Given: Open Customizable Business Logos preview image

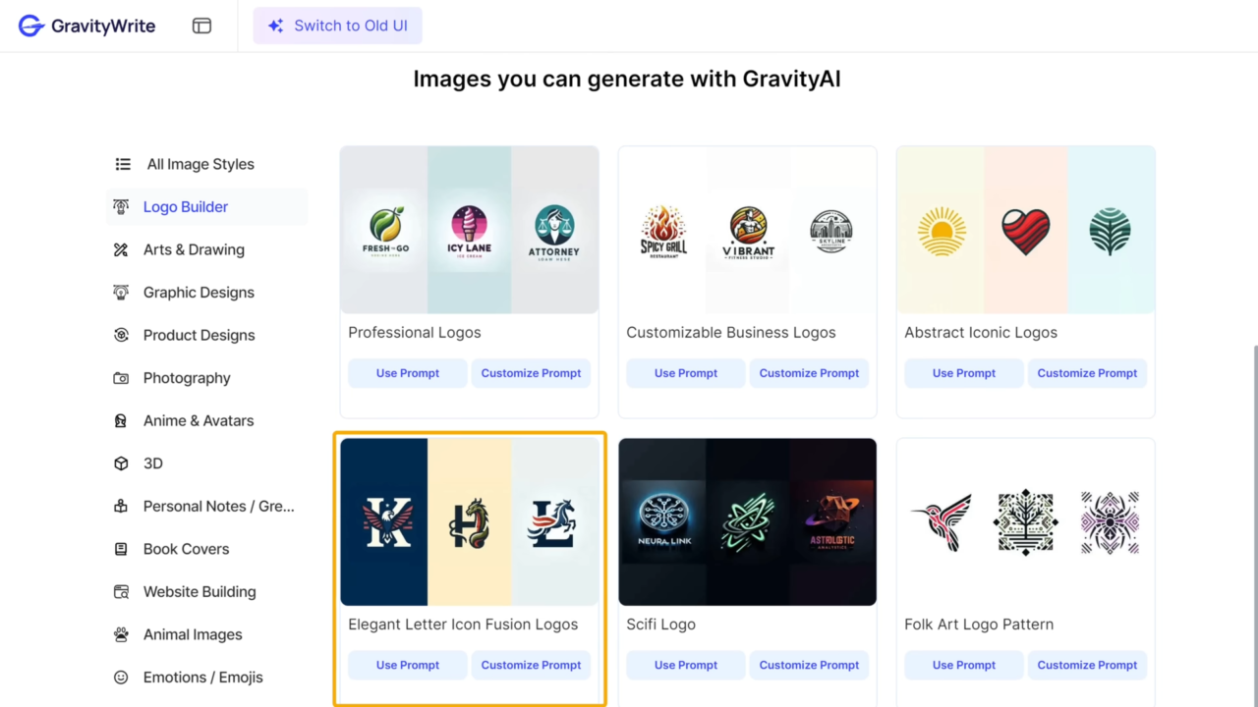Looking at the screenshot, I should click(748, 230).
